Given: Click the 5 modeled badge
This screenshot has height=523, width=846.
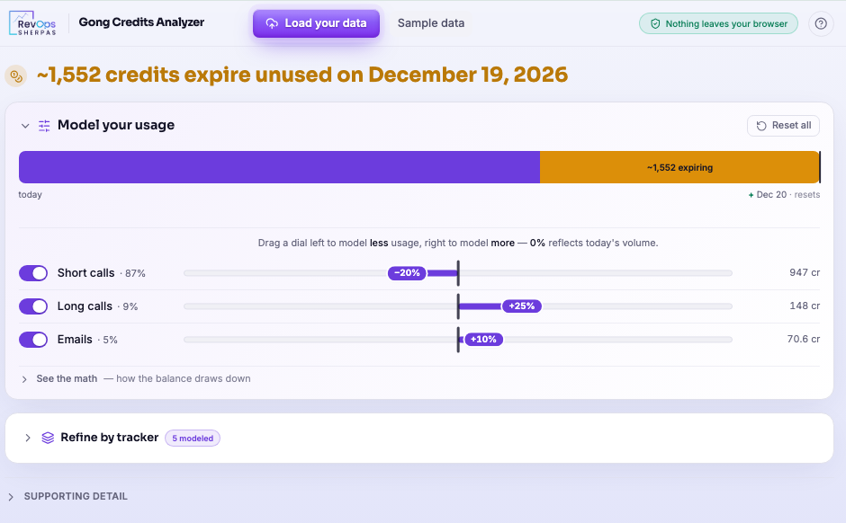Looking at the screenshot, I should [193, 439].
